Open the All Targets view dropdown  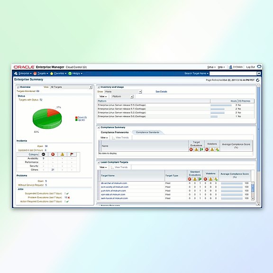[71, 87]
